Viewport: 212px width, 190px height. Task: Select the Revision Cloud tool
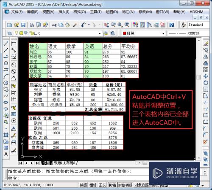pos(6,89)
